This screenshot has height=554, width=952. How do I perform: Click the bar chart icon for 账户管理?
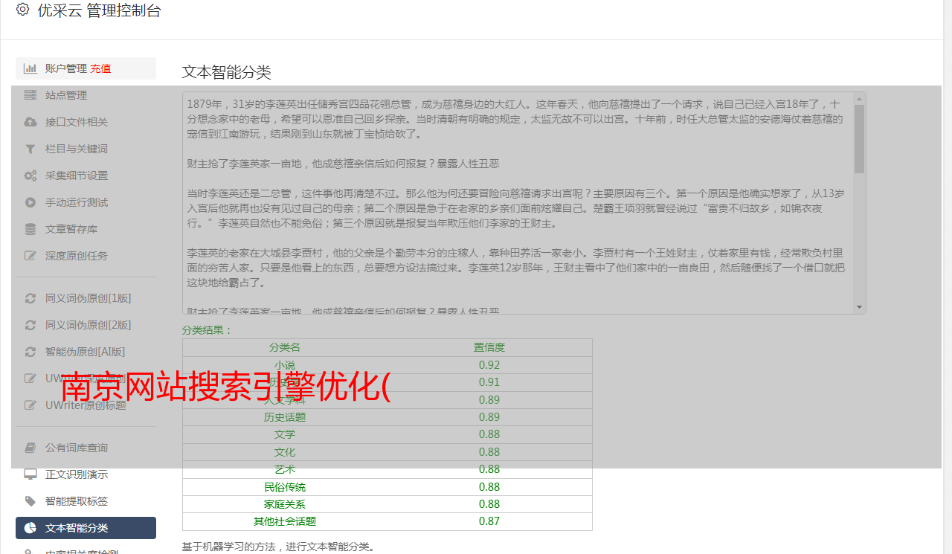[30, 68]
